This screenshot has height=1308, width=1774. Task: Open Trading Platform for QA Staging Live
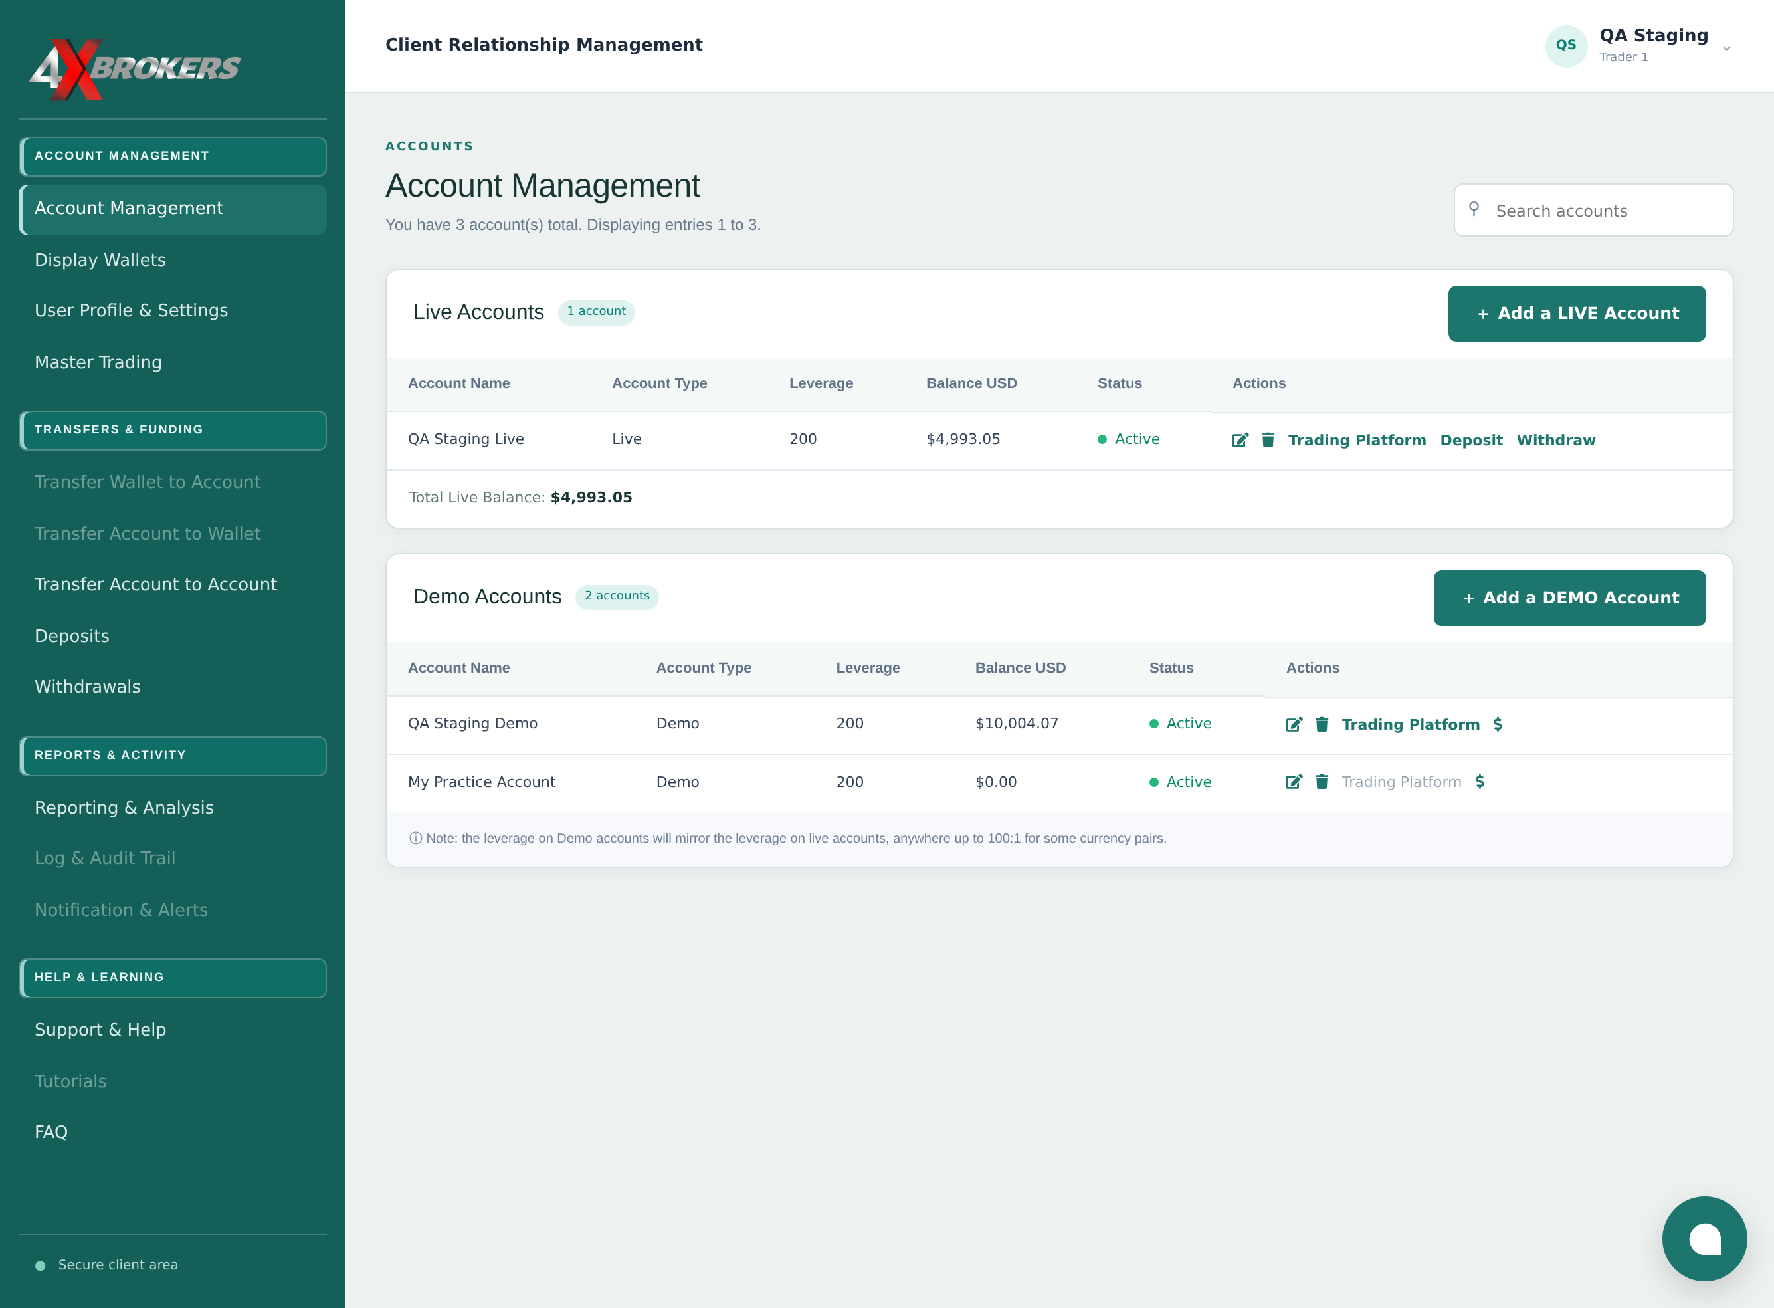pos(1357,440)
